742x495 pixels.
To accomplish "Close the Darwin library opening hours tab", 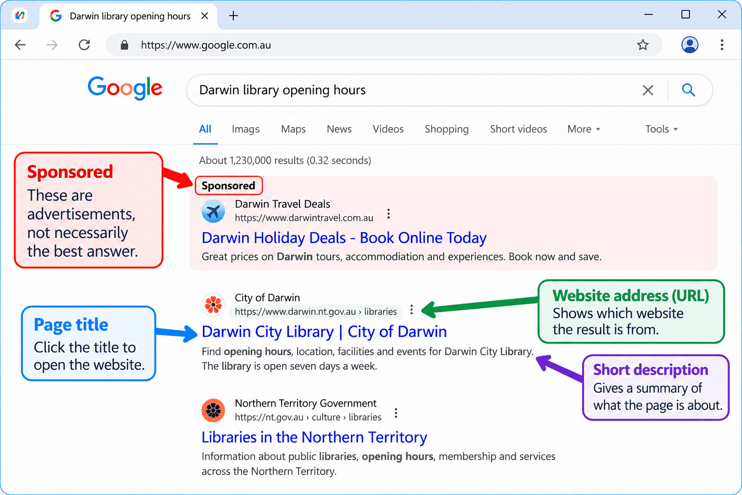I will tap(205, 16).
